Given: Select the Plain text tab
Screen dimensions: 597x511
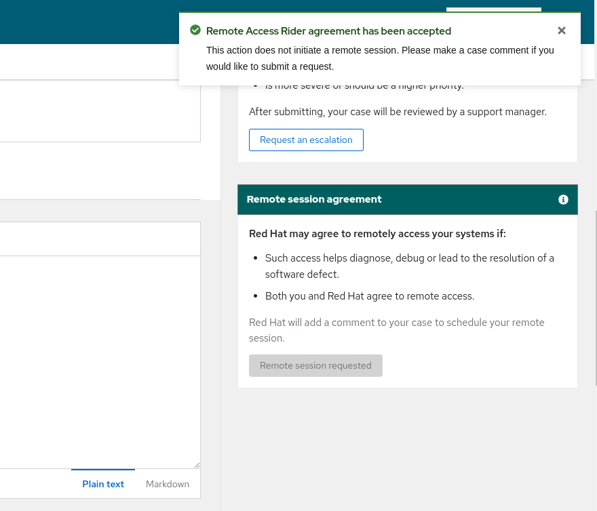Looking at the screenshot, I should (103, 483).
